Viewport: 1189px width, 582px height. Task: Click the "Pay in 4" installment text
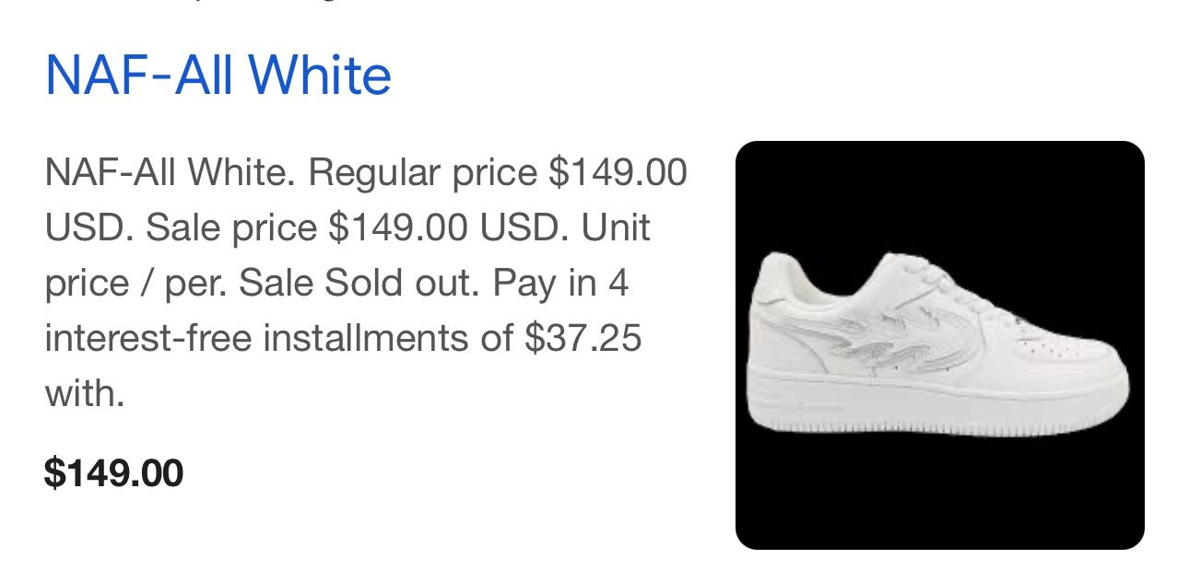pyautogui.click(x=560, y=283)
